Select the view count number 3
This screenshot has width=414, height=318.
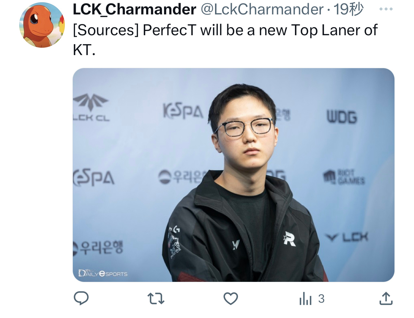pyautogui.click(x=321, y=299)
